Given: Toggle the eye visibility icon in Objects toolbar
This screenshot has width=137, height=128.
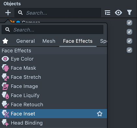Looking at the screenshot, I should pos(118,13).
